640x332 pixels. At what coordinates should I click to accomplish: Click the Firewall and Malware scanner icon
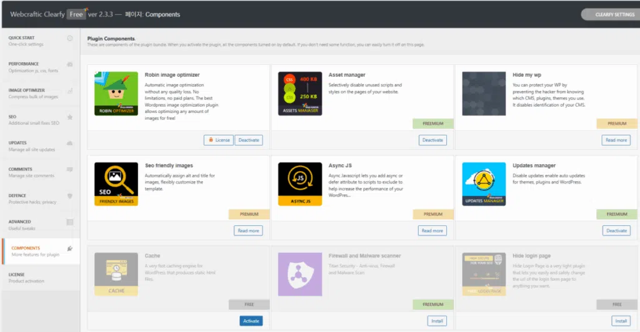(x=300, y=274)
